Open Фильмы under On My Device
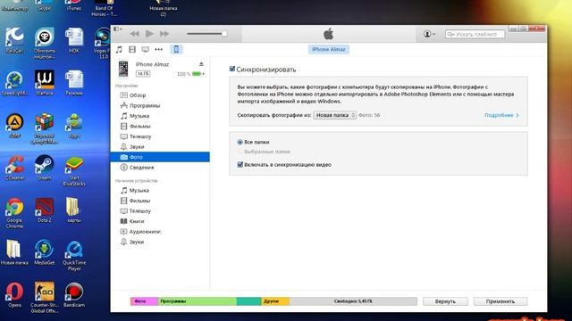Viewport: 572px width, 321px height. pyautogui.click(x=160, y=201)
